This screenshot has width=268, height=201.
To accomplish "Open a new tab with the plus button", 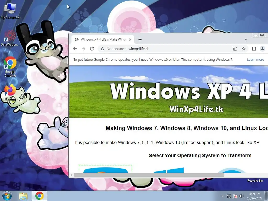I will click(140, 40).
